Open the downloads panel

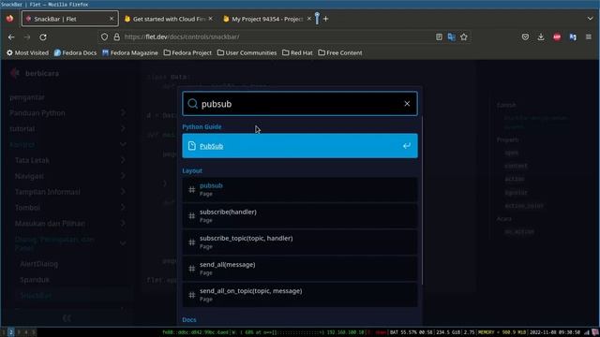[541, 37]
